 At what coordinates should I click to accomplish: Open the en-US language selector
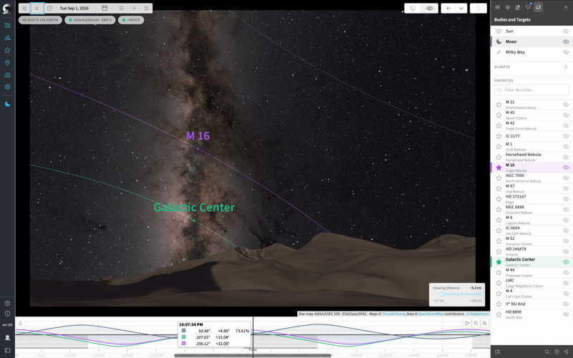click(7, 325)
